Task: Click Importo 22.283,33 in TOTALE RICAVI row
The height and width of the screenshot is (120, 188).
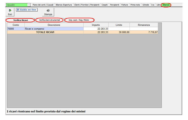Action: 96,32
